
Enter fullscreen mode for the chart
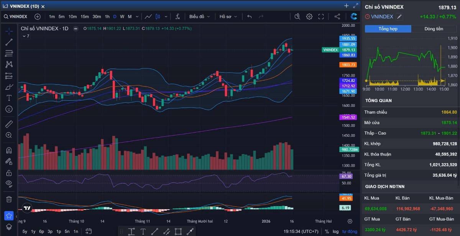(x=321, y=16)
